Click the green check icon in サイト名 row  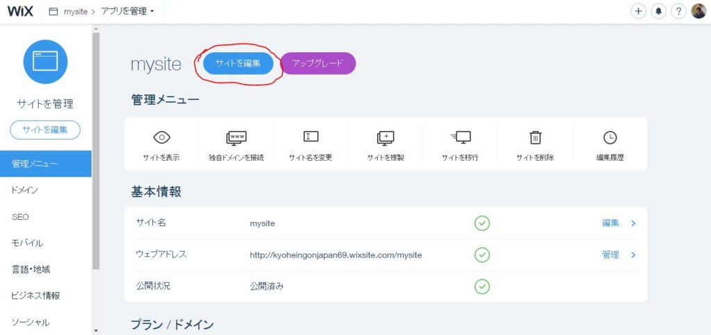(x=482, y=223)
